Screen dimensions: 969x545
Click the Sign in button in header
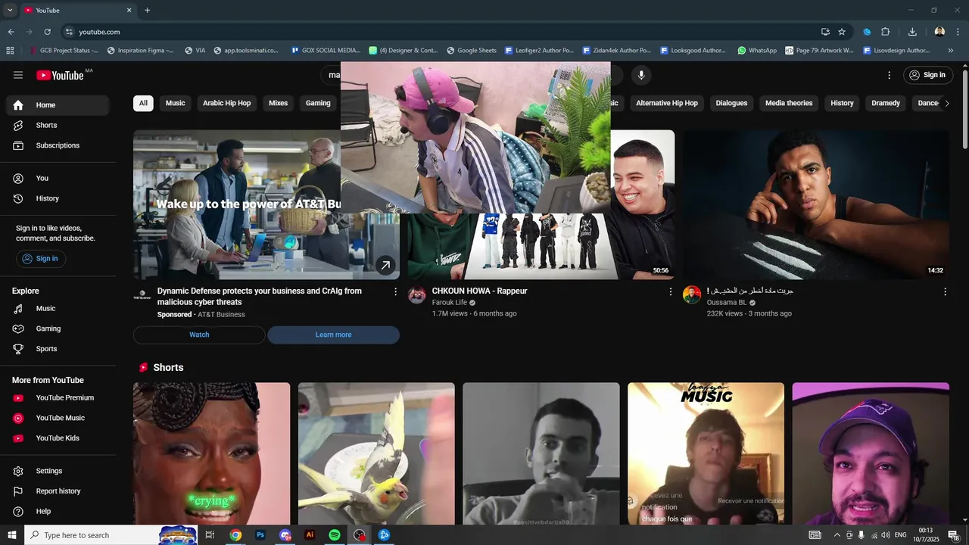(x=927, y=75)
